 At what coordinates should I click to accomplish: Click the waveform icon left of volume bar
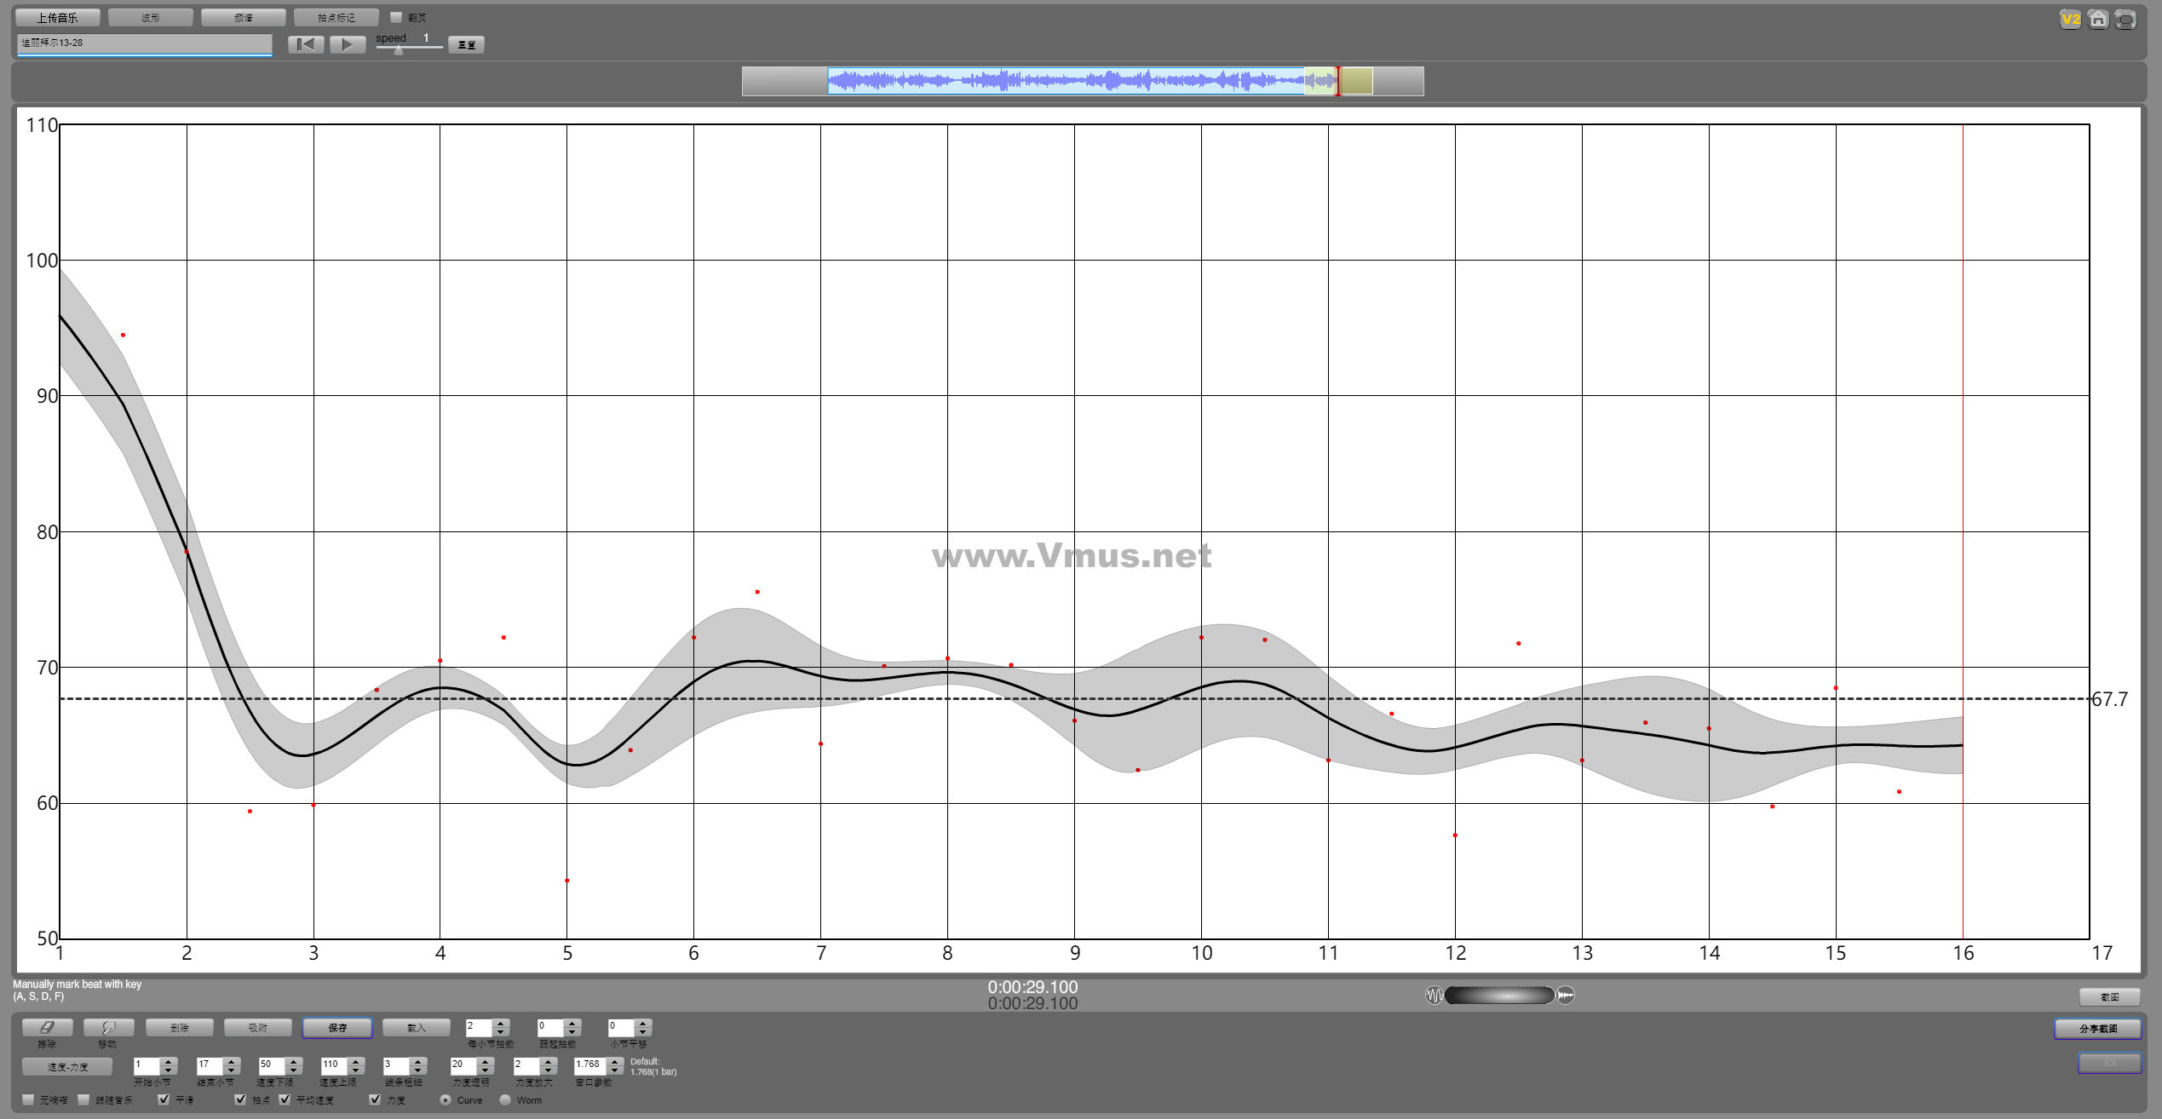click(1435, 995)
